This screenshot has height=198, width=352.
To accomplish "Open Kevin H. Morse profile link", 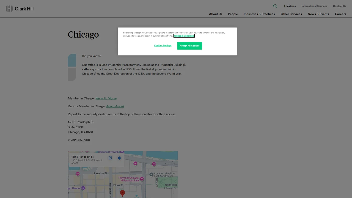I will [x=106, y=98].
